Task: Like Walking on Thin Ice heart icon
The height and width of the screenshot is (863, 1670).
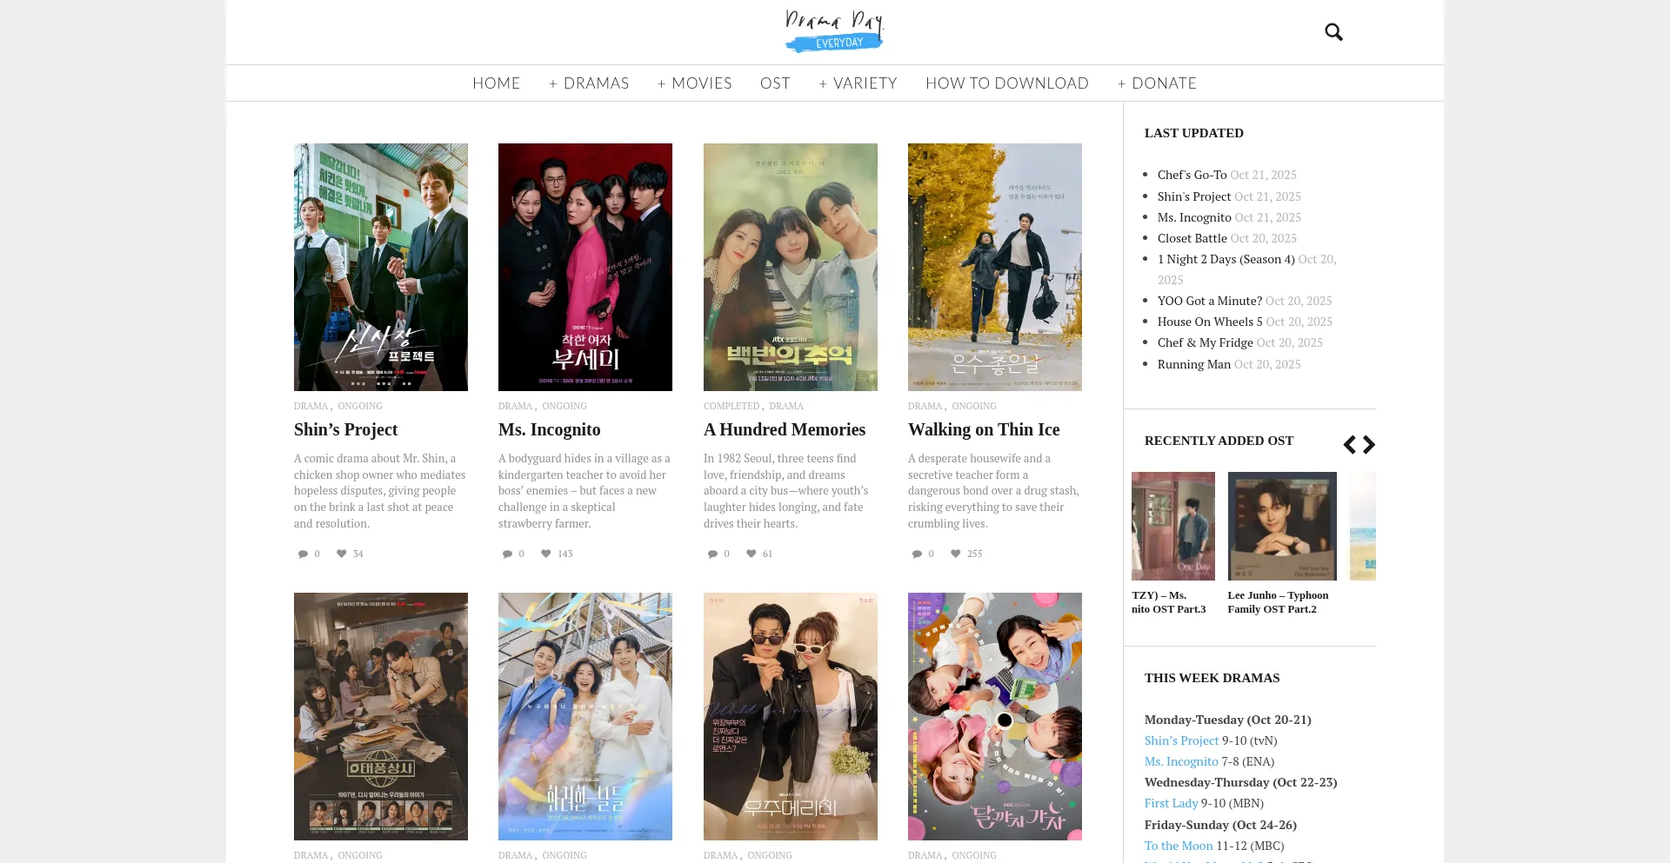Action: (x=956, y=554)
